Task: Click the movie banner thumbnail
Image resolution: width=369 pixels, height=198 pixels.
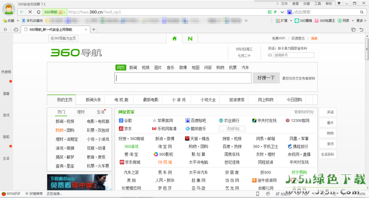Action: point(79,182)
